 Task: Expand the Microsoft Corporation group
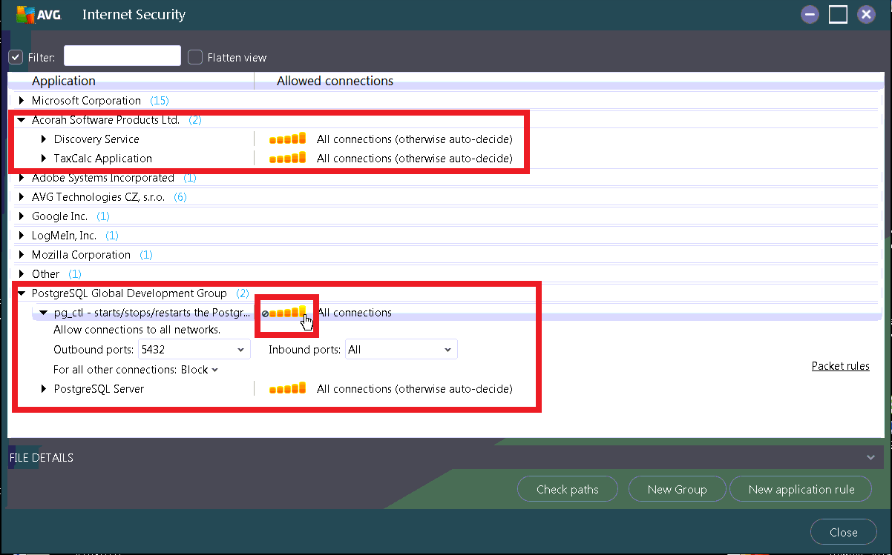(x=20, y=100)
